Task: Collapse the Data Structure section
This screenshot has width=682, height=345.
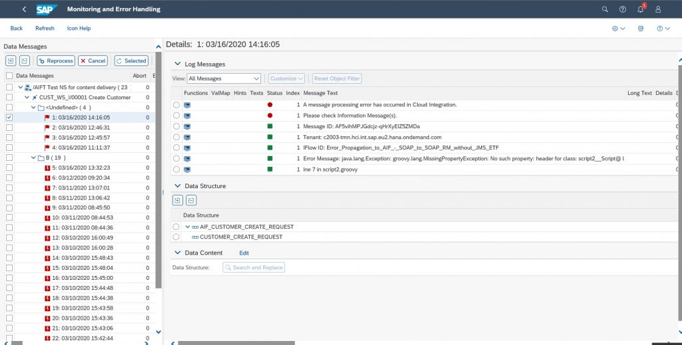Action: point(177,185)
